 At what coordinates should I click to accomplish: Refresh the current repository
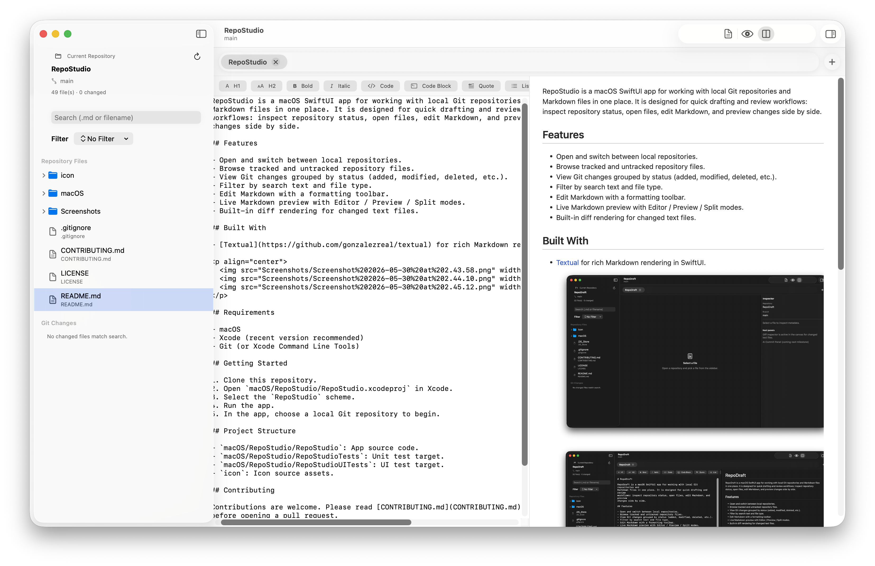197,56
